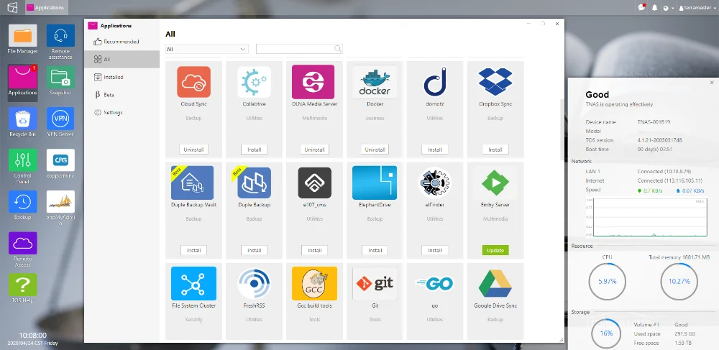Click the File System Cluster app icon
719x350 pixels.
tap(193, 284)
